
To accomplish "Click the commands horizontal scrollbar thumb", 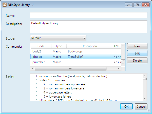I will click(70, 69).
